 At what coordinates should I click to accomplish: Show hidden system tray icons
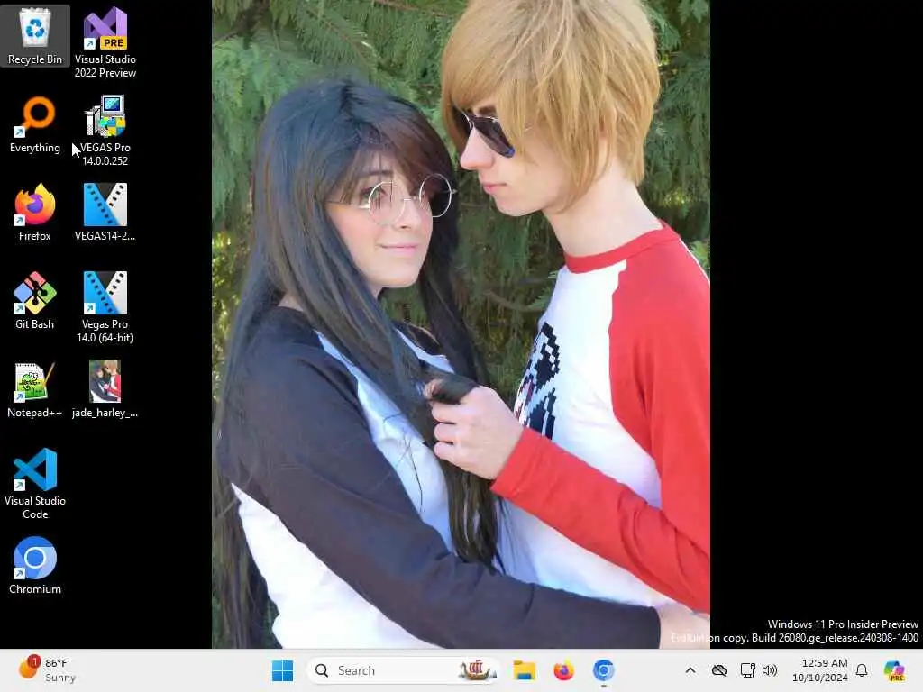(x=690, y=670)
